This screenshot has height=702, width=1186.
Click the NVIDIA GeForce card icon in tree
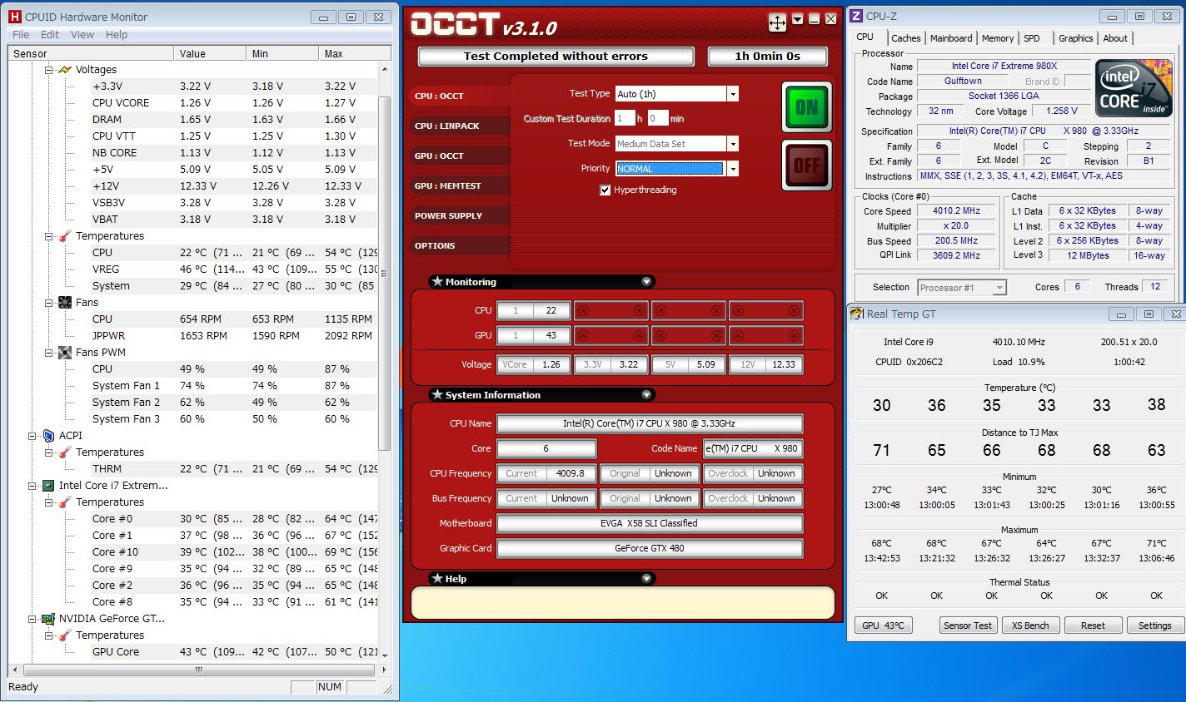tap(48, 619)
